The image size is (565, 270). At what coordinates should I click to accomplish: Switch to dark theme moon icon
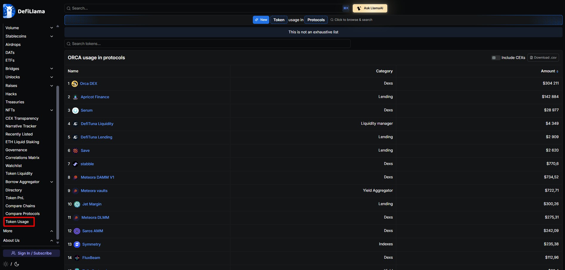point(17,264)
